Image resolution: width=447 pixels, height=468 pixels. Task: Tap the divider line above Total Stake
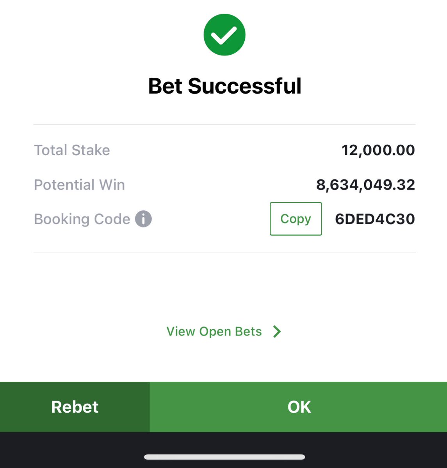click(x=224, y=125)
